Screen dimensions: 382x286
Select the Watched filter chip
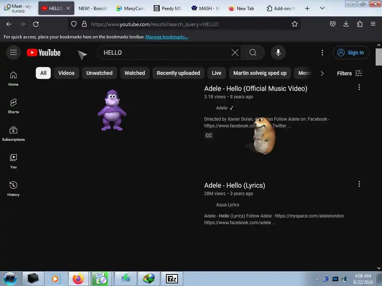tap(135, 73)
